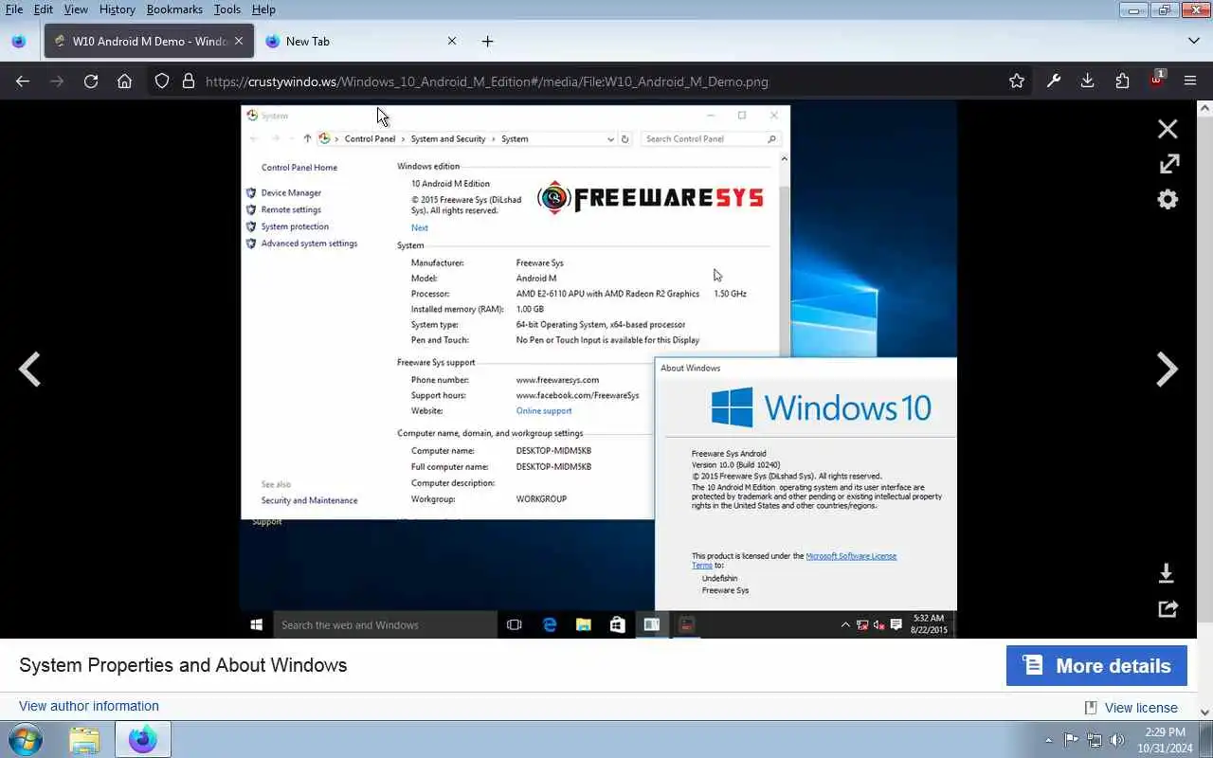The height and width of the screenshot is (758, 1213).
Task: Open the extensions puzzle icon
Action: (1123, 81)
